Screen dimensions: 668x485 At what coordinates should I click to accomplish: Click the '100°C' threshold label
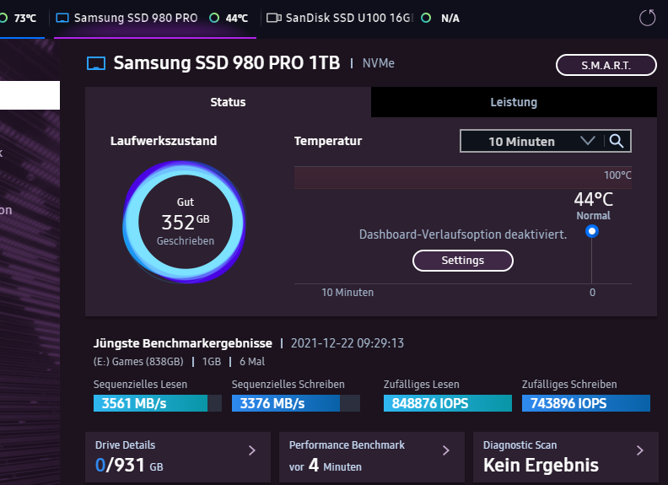617,175
